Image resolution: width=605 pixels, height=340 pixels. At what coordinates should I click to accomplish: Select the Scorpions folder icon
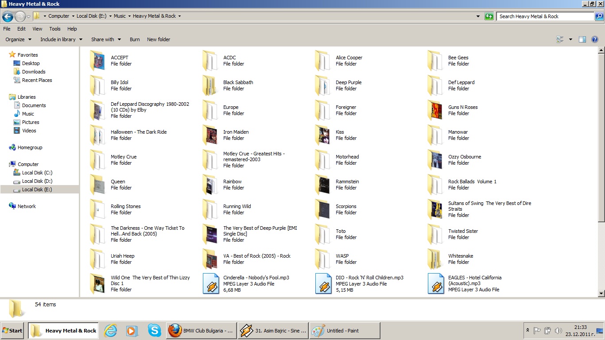322,209
